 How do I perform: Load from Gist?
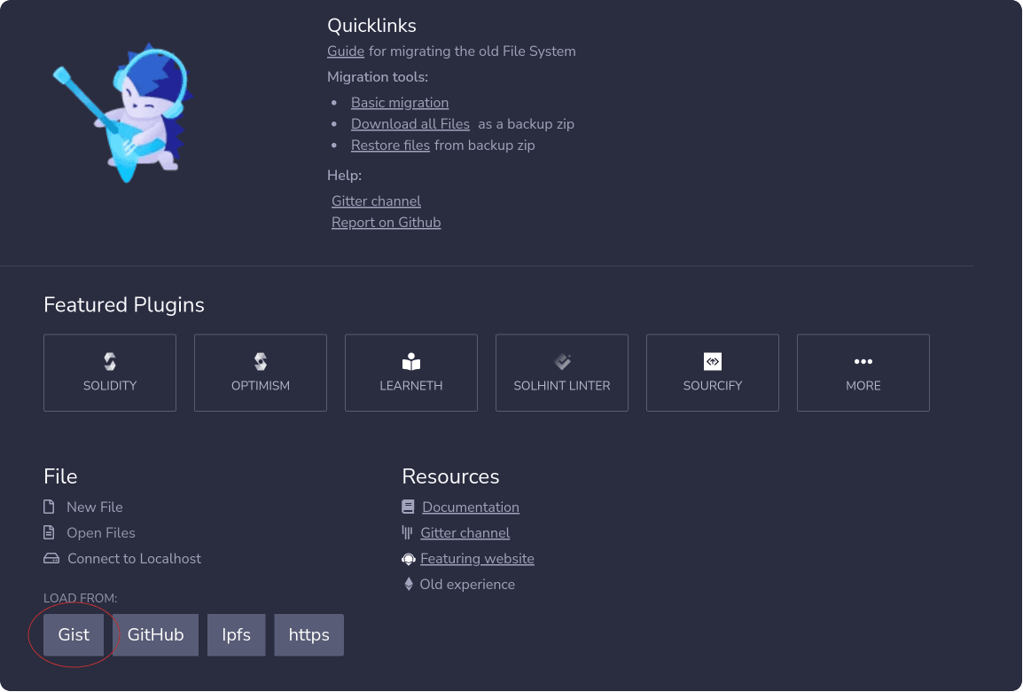(x=74, y=634)
